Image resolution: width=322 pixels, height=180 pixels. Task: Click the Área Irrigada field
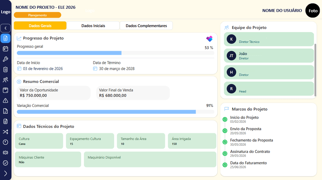coord(192,141)
